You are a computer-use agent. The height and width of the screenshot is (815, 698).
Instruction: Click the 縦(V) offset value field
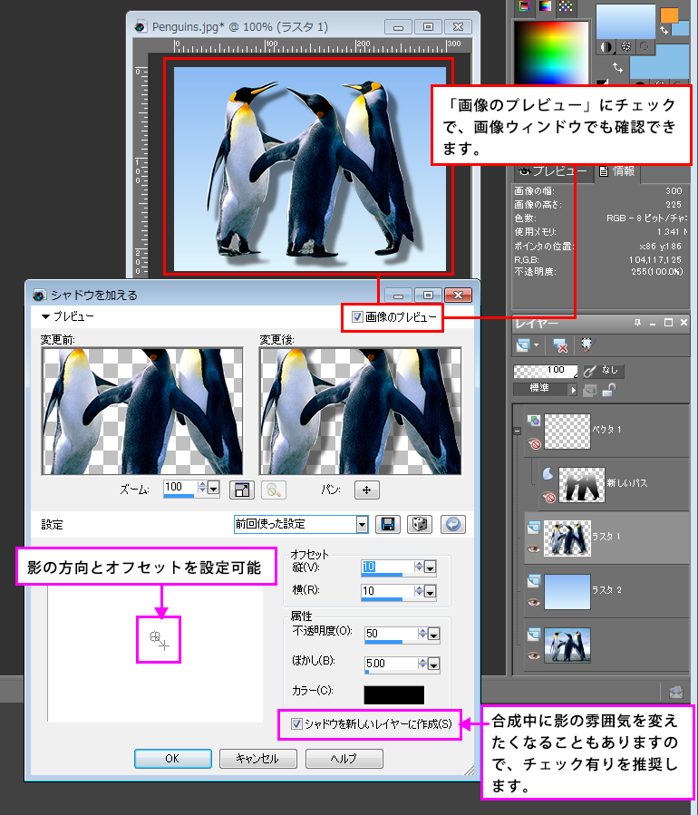pyautogui.click(x=388, y=568)
